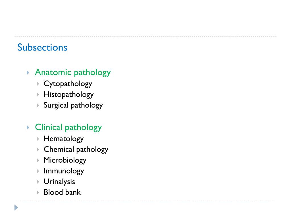Select the Clinical pathology heading text

point(68,127)
